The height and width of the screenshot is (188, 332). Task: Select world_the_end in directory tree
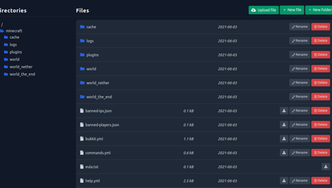(x=22, y=74)
